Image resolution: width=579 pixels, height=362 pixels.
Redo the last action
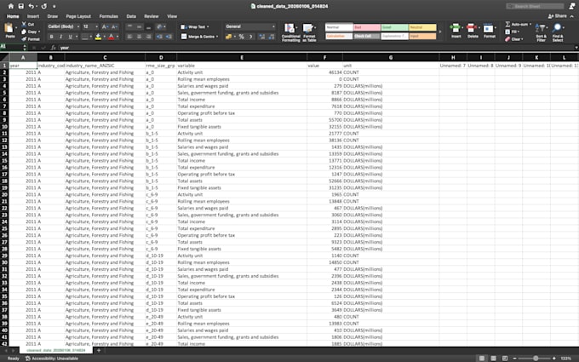[x=44, y=6]
